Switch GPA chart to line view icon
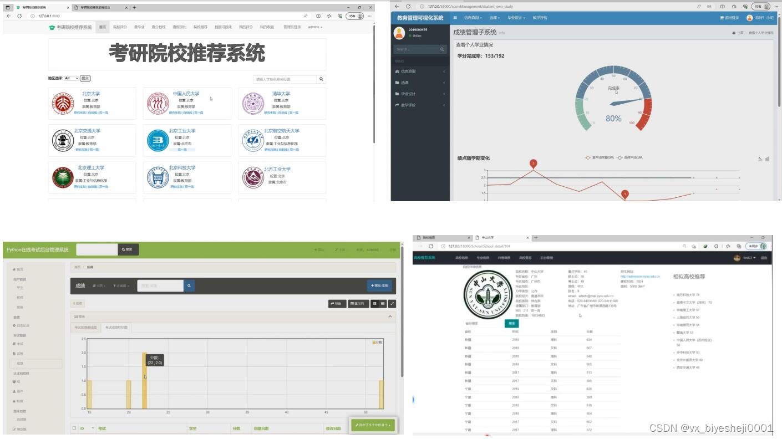 (760, 159)
